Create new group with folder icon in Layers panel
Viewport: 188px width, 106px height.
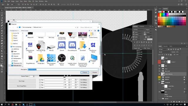[x=179, y=102]
